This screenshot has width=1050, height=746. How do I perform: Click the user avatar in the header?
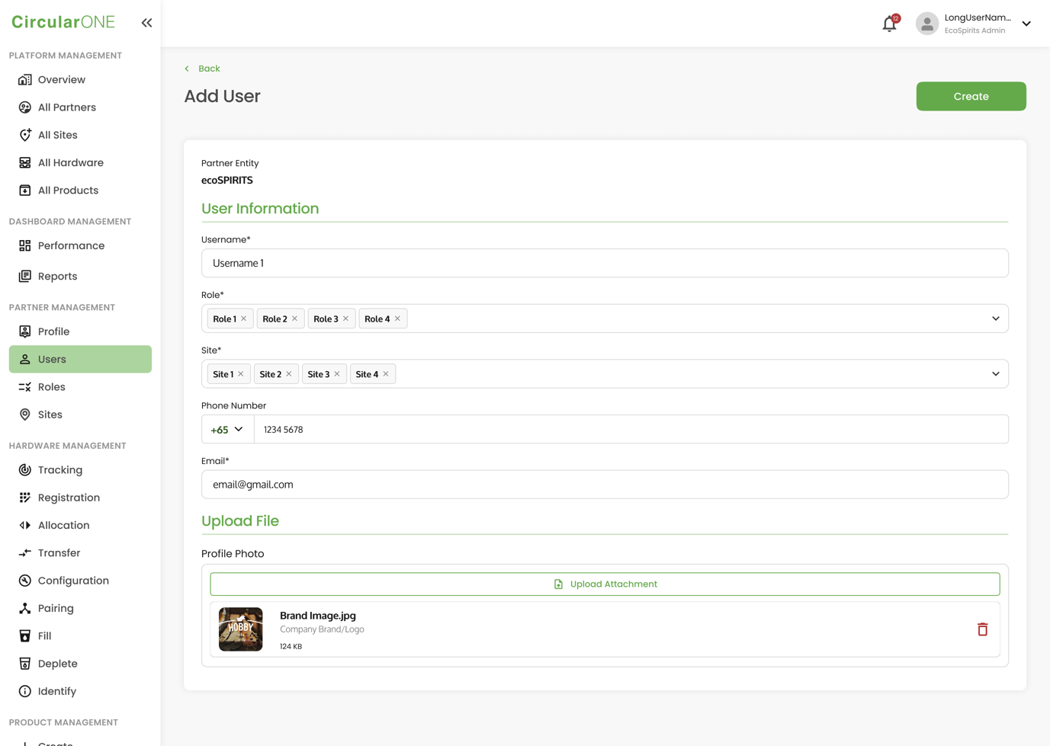926,24
